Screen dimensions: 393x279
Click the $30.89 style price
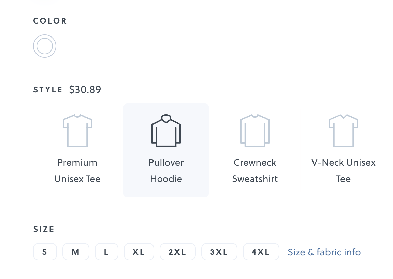pyautogui.click(x=85, y=90)
